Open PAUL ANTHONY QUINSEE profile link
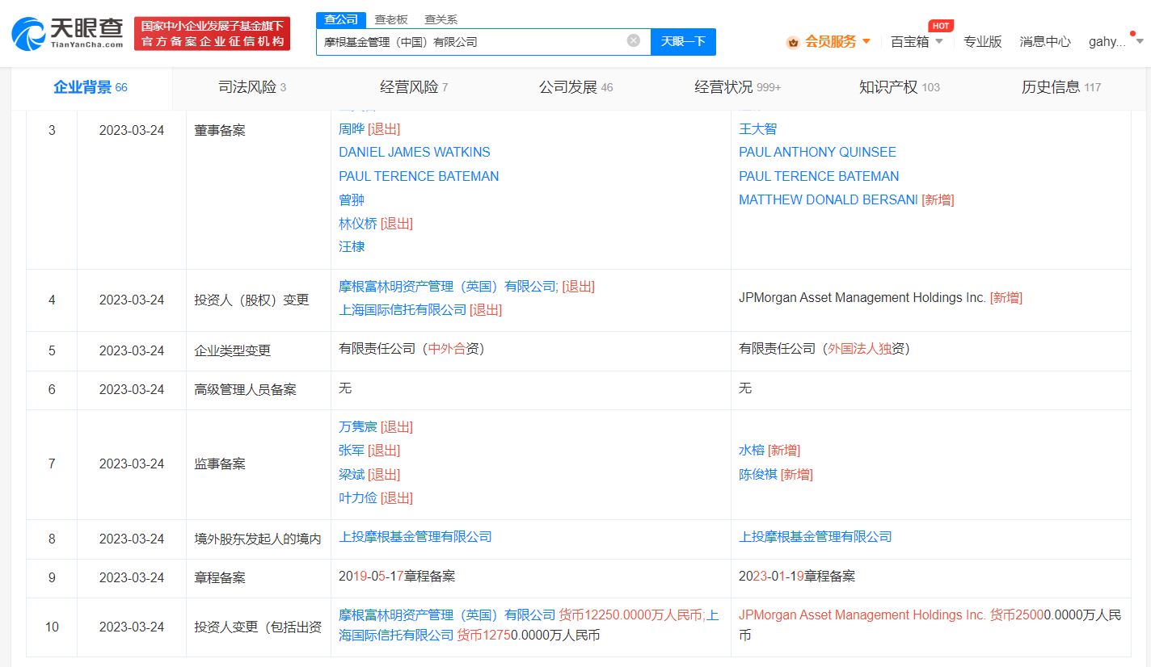Image resolution: width=1151 pixels, height=667 pixels. click(817, 152)
